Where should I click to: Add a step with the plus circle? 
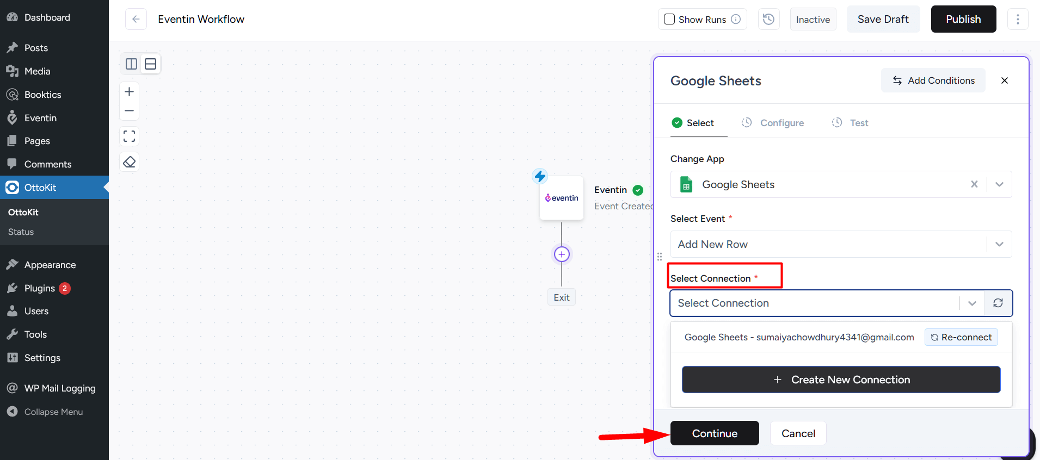pos(562,254)
